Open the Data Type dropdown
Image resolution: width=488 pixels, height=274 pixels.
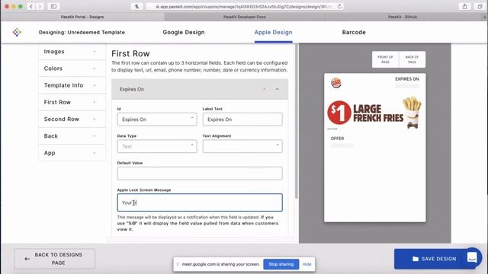click(157, 146)
